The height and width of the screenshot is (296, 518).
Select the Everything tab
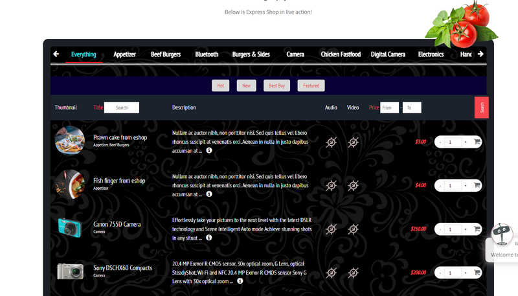[84, 54]
